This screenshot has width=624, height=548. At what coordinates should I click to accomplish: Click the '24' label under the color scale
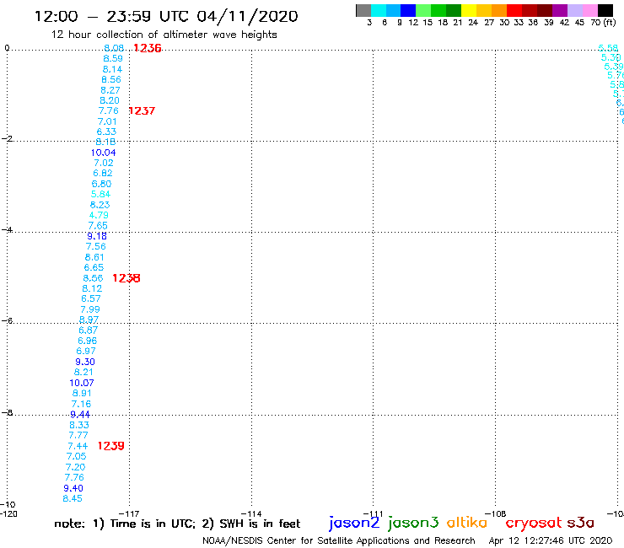pos(473,22)
